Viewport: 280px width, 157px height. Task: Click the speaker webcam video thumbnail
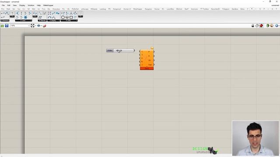(x=255, y=138)
